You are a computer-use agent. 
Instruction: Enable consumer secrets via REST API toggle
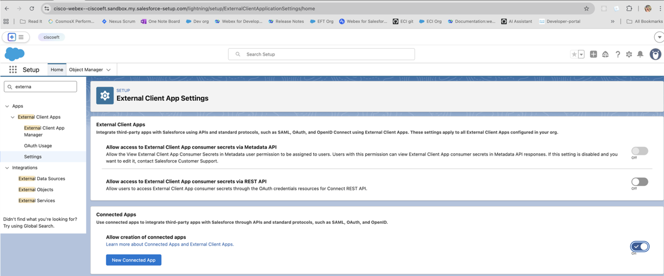point(639,182)
